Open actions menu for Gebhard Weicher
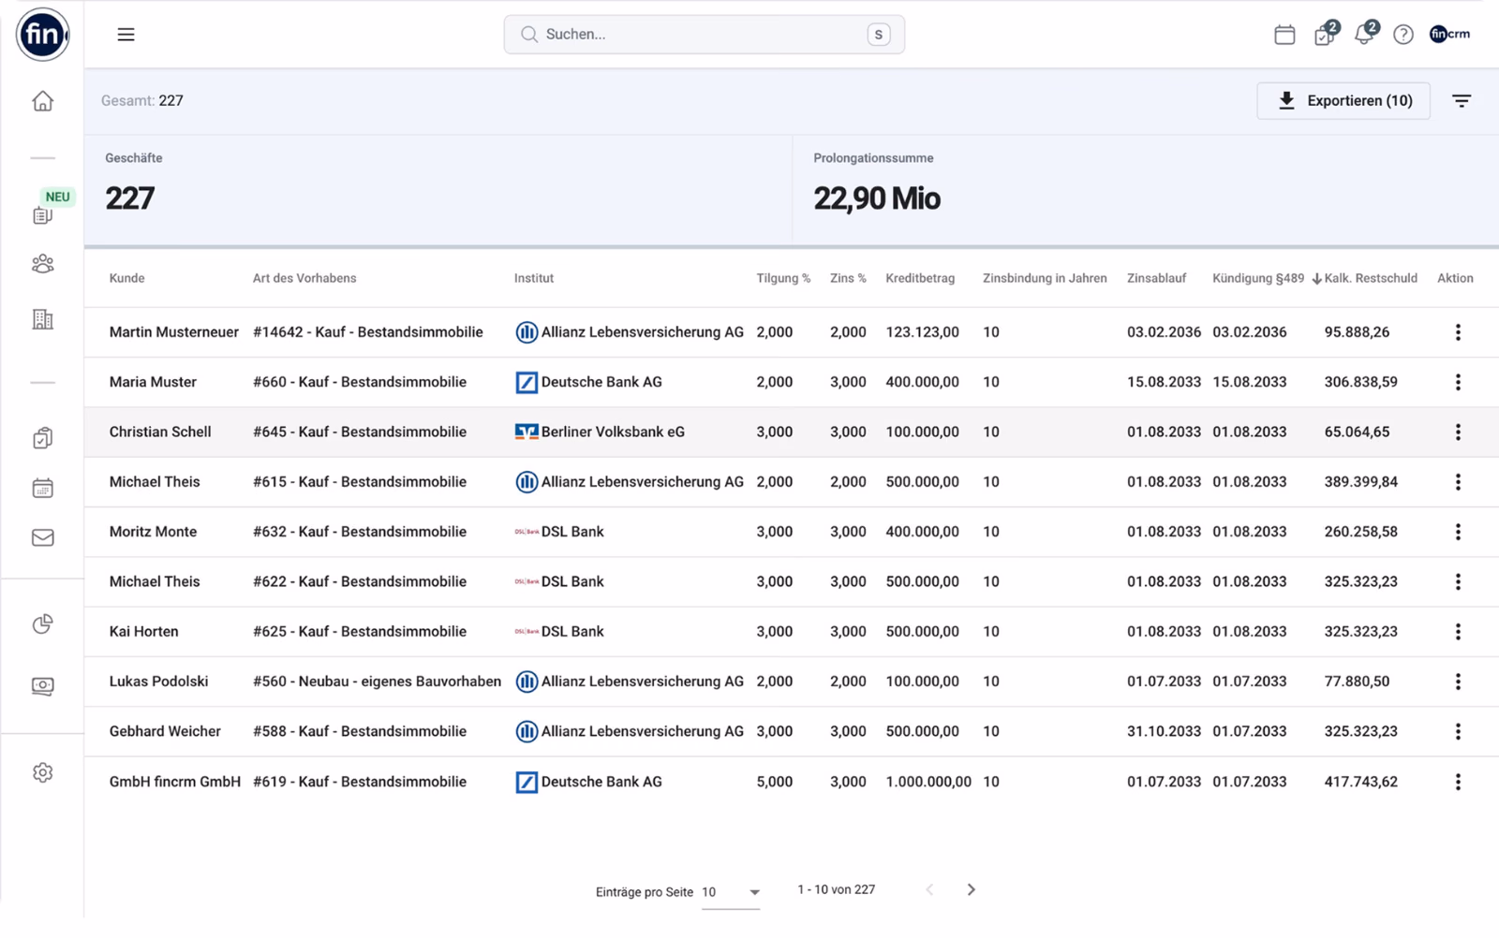The width and height of the screenshot is (1499, 938). (1458, 731)
